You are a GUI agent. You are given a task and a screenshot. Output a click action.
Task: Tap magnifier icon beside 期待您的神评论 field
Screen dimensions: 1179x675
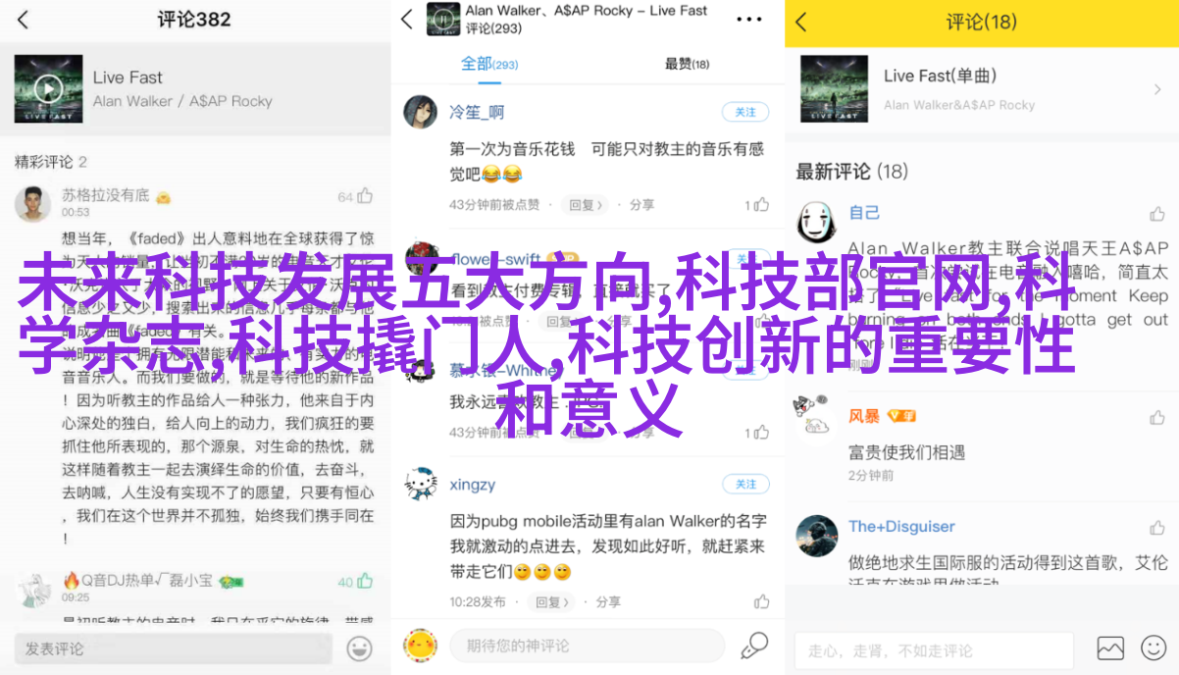point(754,646)
